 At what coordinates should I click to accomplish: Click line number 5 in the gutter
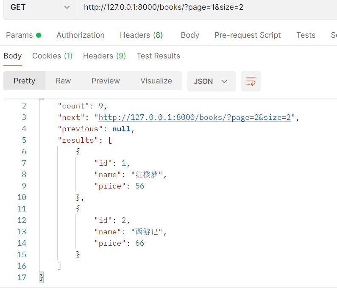pyautogui.click(x=24, y=140)
